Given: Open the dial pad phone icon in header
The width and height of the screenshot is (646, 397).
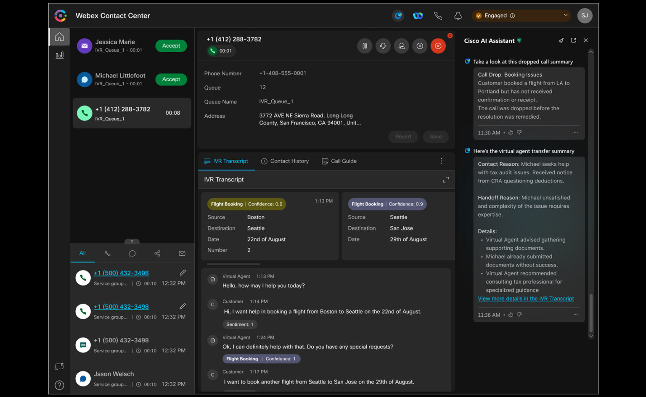Looking at the screenshot, I should pos(438,16).
